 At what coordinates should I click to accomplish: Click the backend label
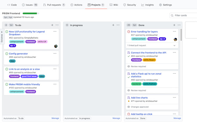(136, 84)
